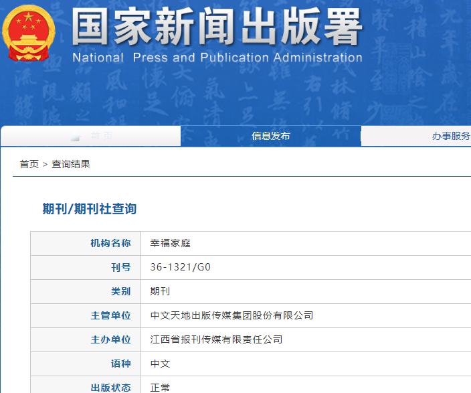Click the 类别 value 期刊
The height and width of the screenshot is (393, 471).
click(x=161, y=292)
